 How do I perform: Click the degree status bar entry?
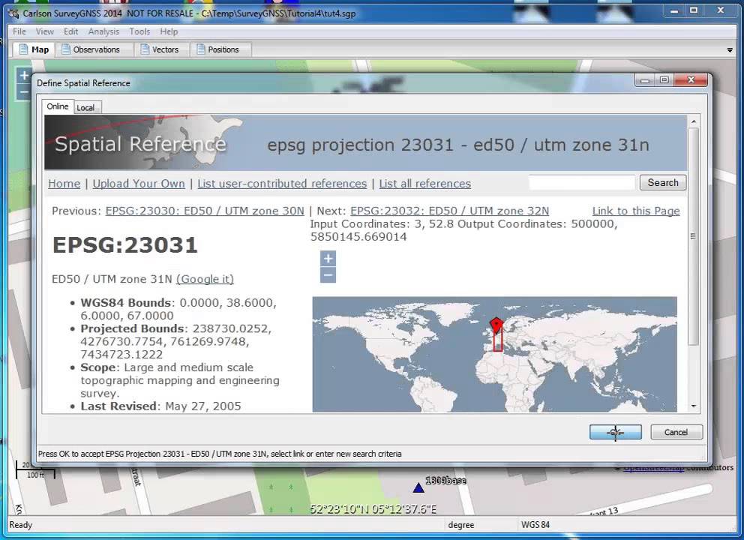tap(460, 525)
